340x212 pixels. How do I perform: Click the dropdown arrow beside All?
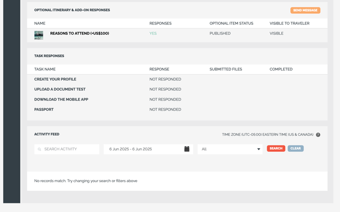click(258, 149)
